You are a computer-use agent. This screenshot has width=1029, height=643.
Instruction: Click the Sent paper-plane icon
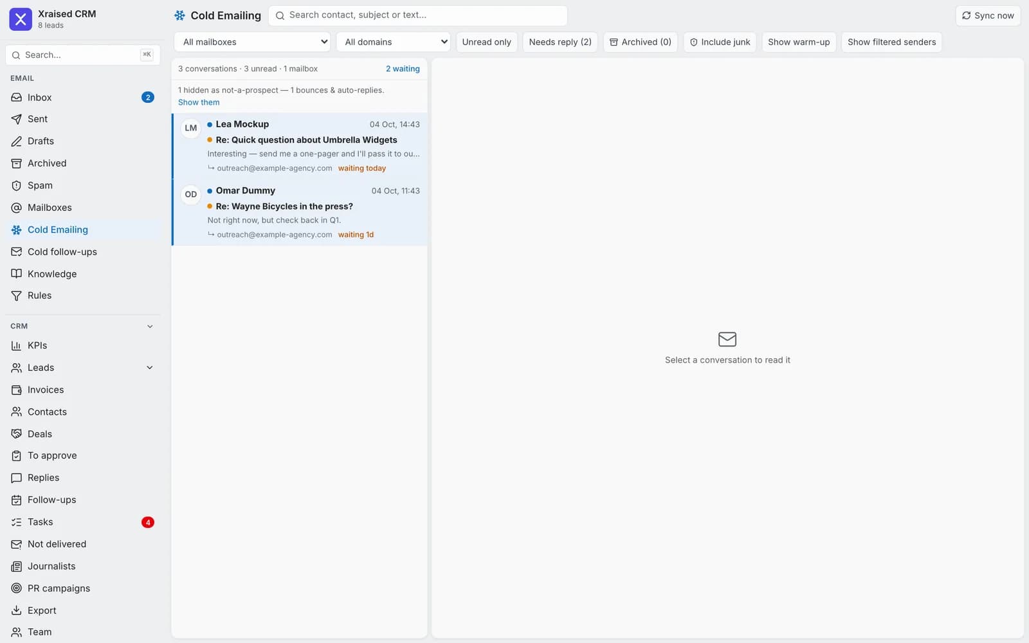click(x=17, y=120)
